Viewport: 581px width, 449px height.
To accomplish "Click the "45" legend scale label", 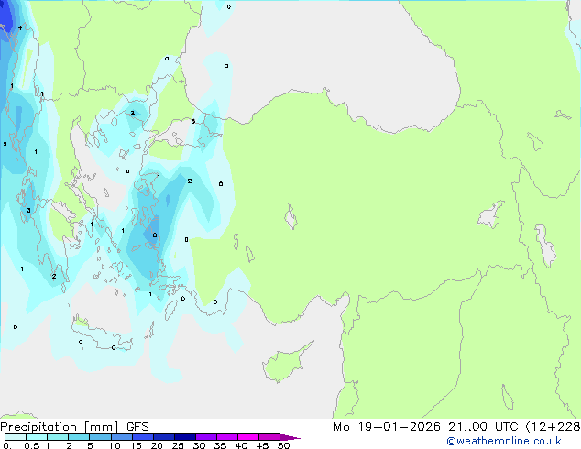I will [262, 445].
